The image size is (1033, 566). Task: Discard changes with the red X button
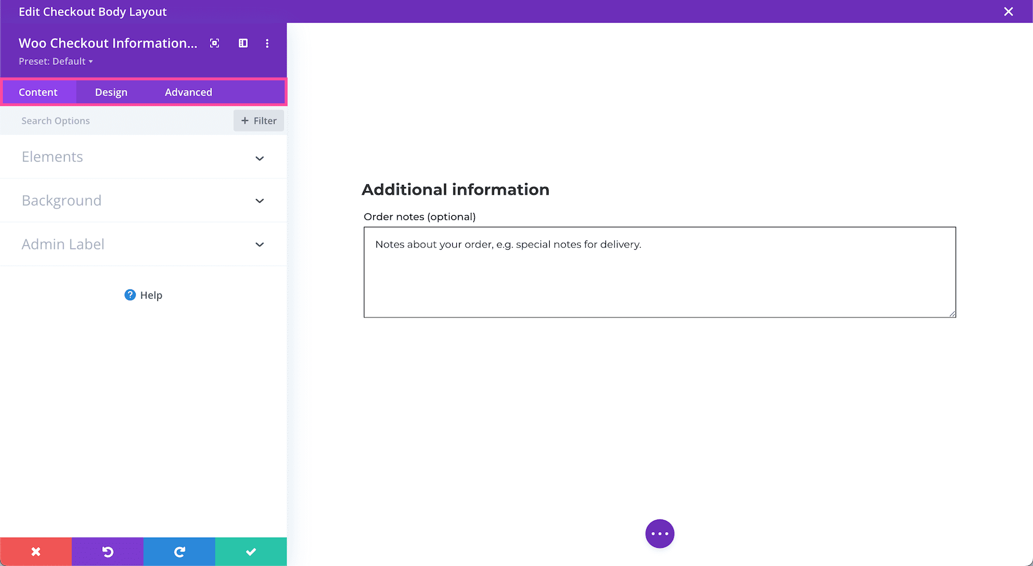[x=36, y=552]
